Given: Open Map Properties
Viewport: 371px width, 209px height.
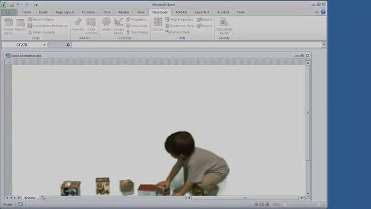Looking at the screenshot, I should (179, 19).
